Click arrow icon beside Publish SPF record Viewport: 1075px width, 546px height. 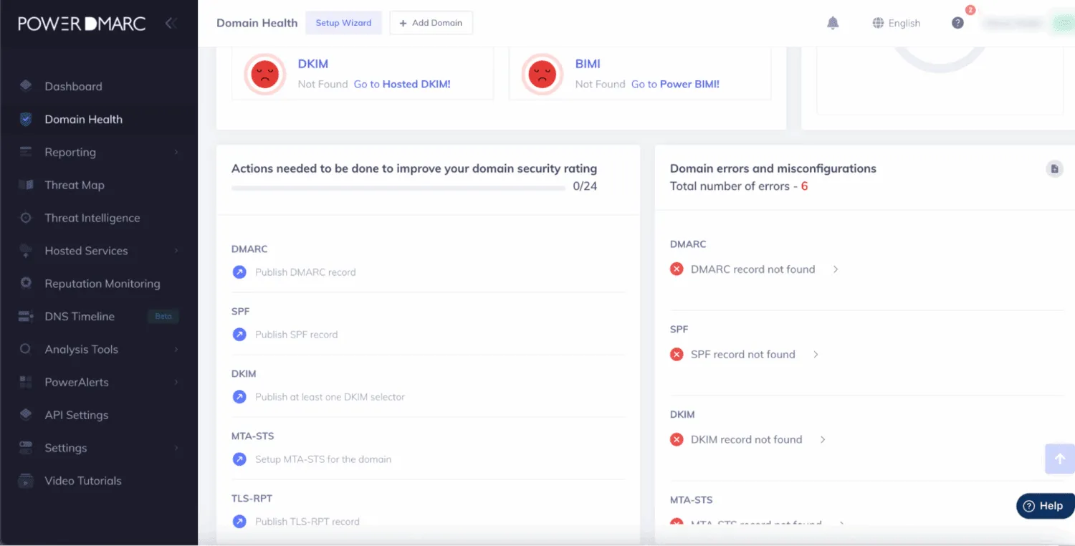(239, 335)
